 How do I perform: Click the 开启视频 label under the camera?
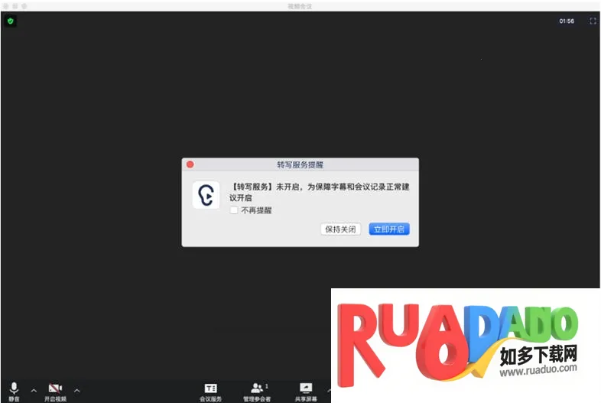pos(55,399)
